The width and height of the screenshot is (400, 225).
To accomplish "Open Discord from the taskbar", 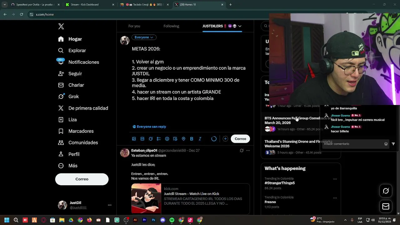I will (x=162, y=220).
